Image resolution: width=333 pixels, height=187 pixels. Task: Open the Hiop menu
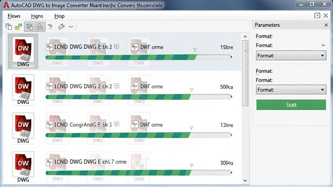click(59, 16)
